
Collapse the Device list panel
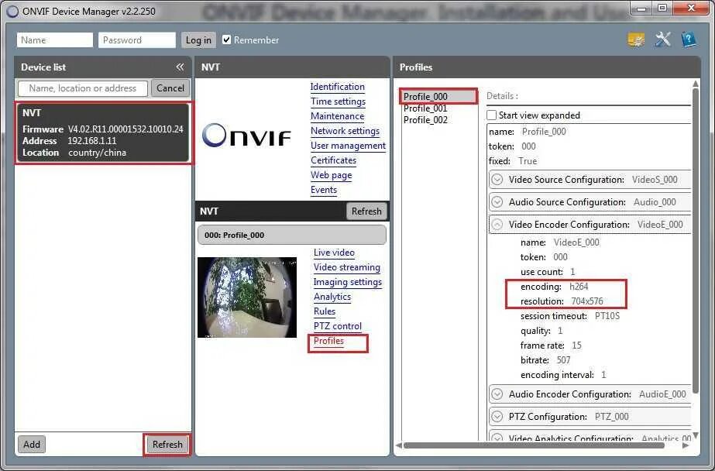pos(180,67)
